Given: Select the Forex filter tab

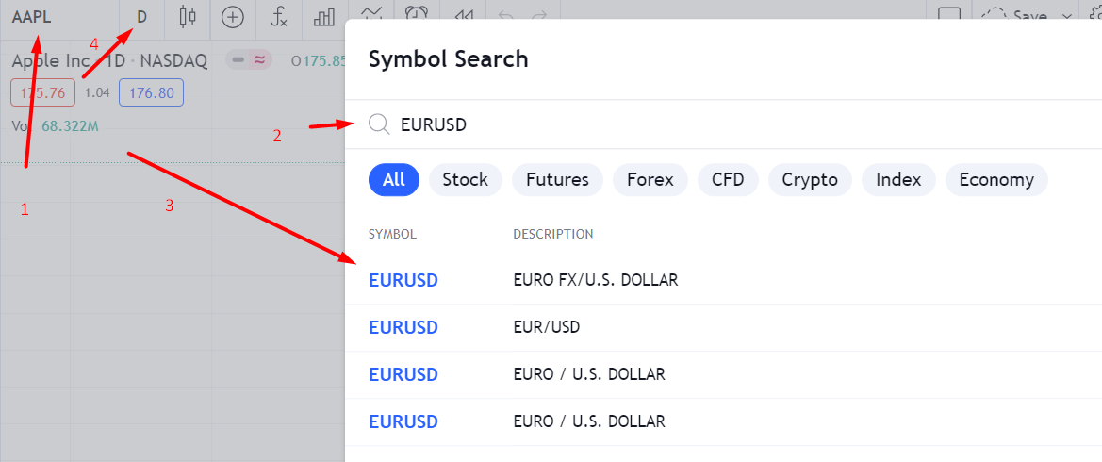Looking at the screenshot, I should (650, 179).
